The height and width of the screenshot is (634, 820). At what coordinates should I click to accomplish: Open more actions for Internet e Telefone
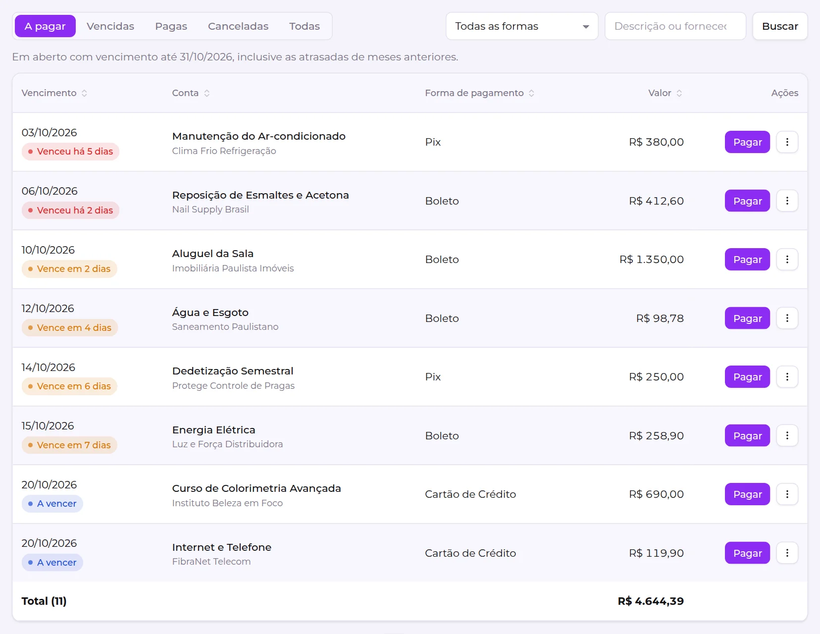[787, 553]
